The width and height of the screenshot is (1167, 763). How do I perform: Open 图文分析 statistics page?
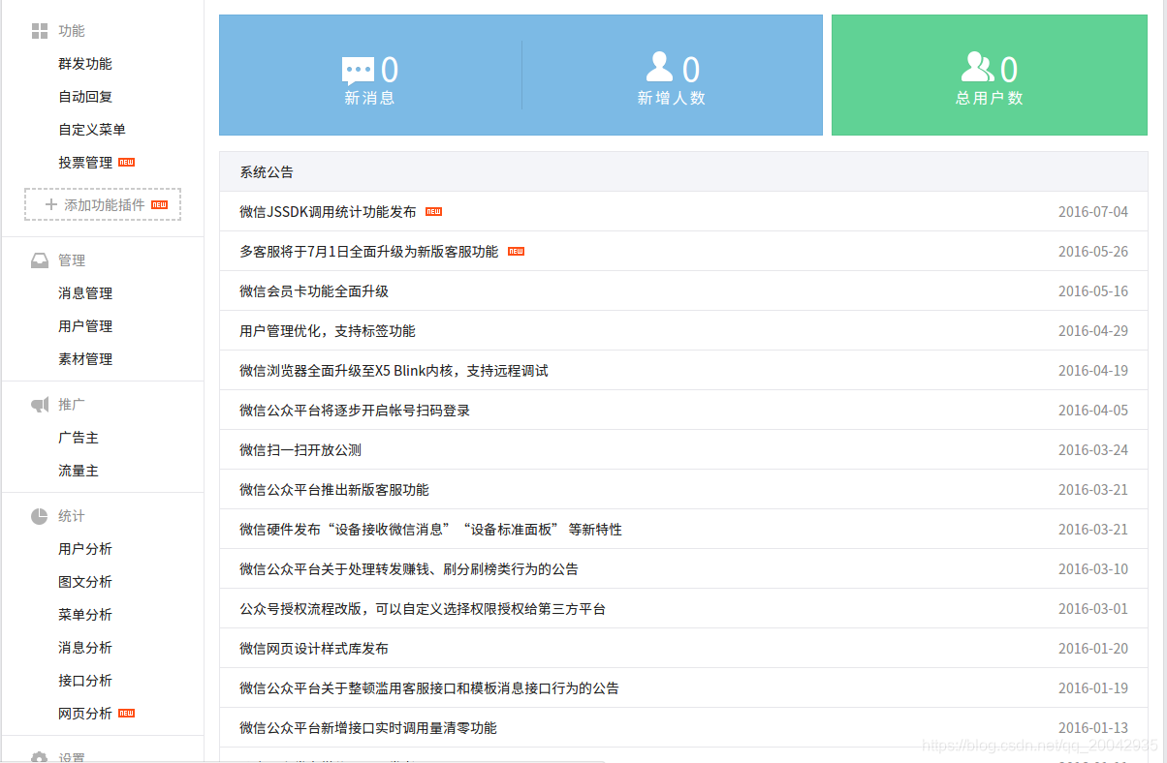[x=85, y=582]
